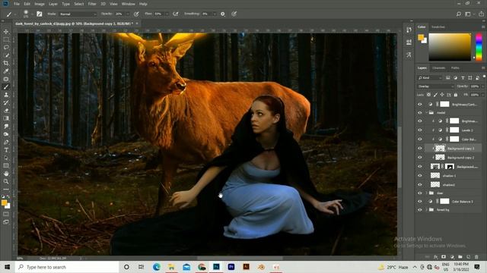Switch to the Paths tab
The image size is (487, 273).
(x=455, y=67)
